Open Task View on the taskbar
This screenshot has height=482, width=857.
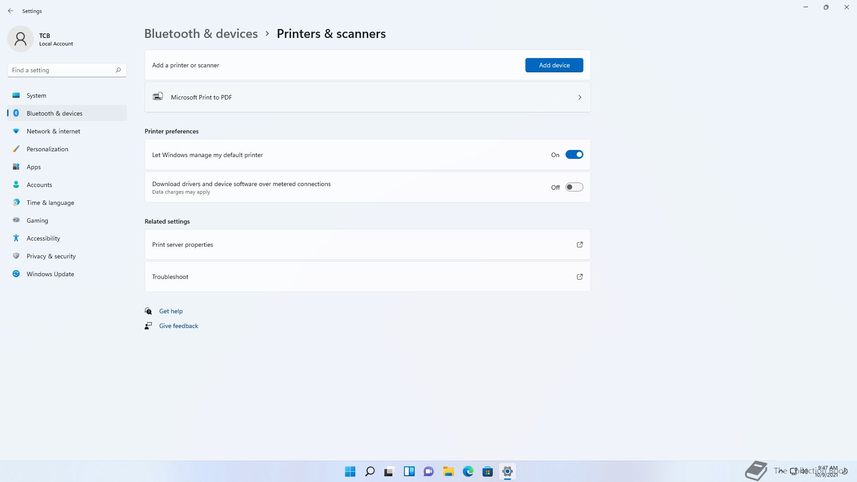tap(390, 471)
